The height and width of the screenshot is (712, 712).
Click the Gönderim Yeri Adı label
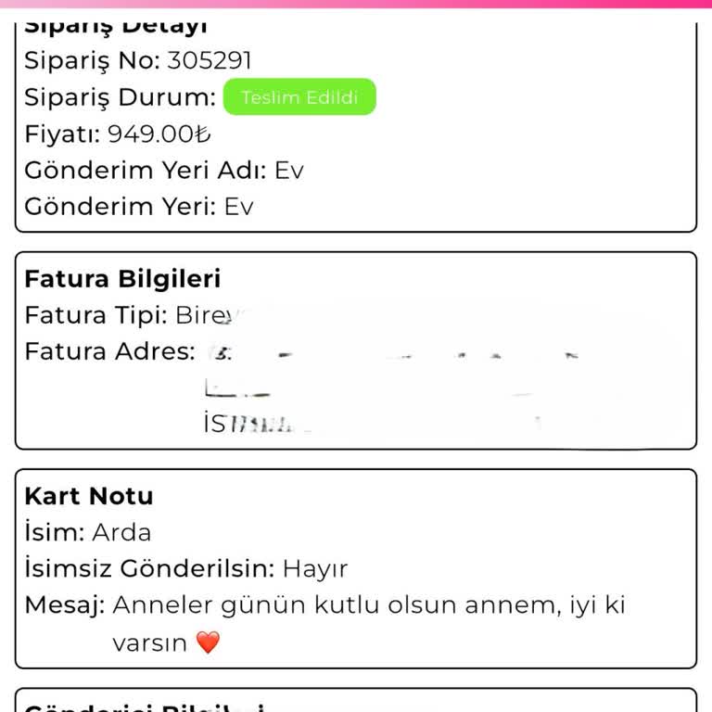click(x=146, y=171)
